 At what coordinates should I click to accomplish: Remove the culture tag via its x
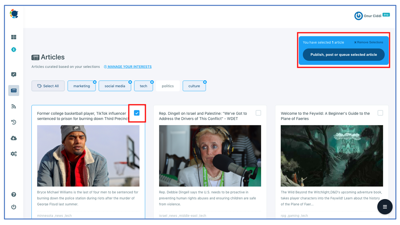pyautogui.click(x=205, y=82)
